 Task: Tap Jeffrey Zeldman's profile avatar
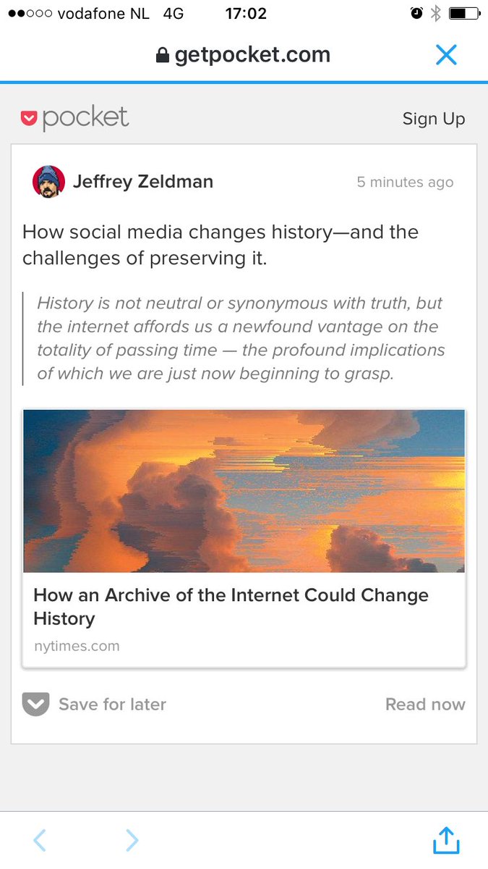[49, 182]
